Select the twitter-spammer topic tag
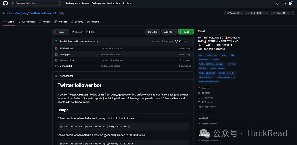This screenshot has width=297, height=145. coord(207,73)
